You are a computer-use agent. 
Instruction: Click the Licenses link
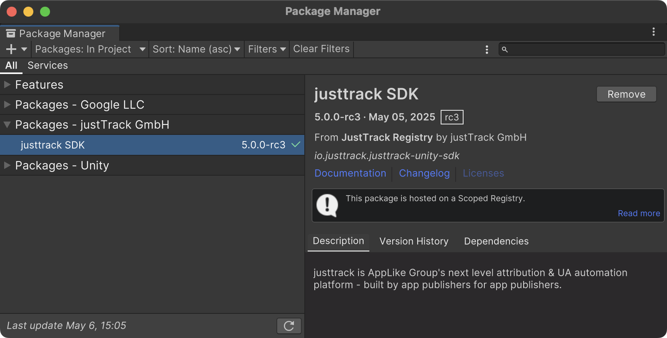click(x=483, y=173)
